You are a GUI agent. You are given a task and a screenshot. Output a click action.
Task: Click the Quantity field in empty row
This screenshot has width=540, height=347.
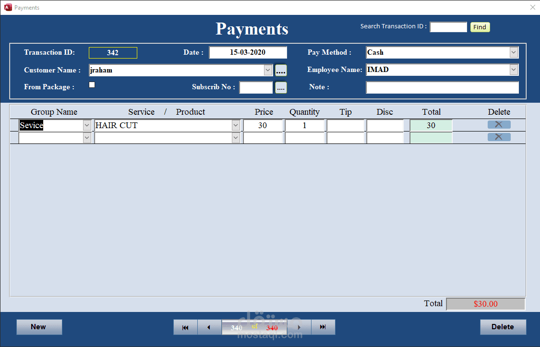pyautogui.click(x=304, y=138)
